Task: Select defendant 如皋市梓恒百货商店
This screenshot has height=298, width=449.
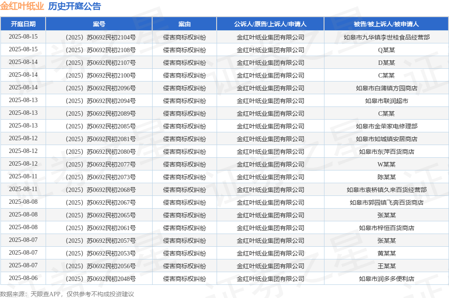Action: click(387, 228)
